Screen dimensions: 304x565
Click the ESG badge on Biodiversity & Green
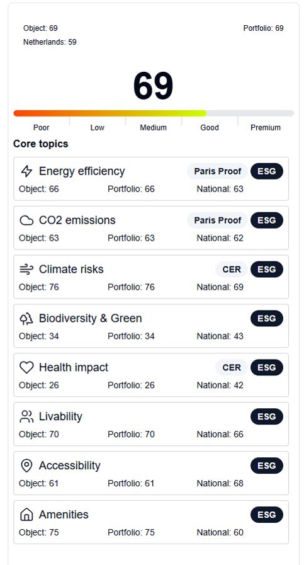[267, 319]
